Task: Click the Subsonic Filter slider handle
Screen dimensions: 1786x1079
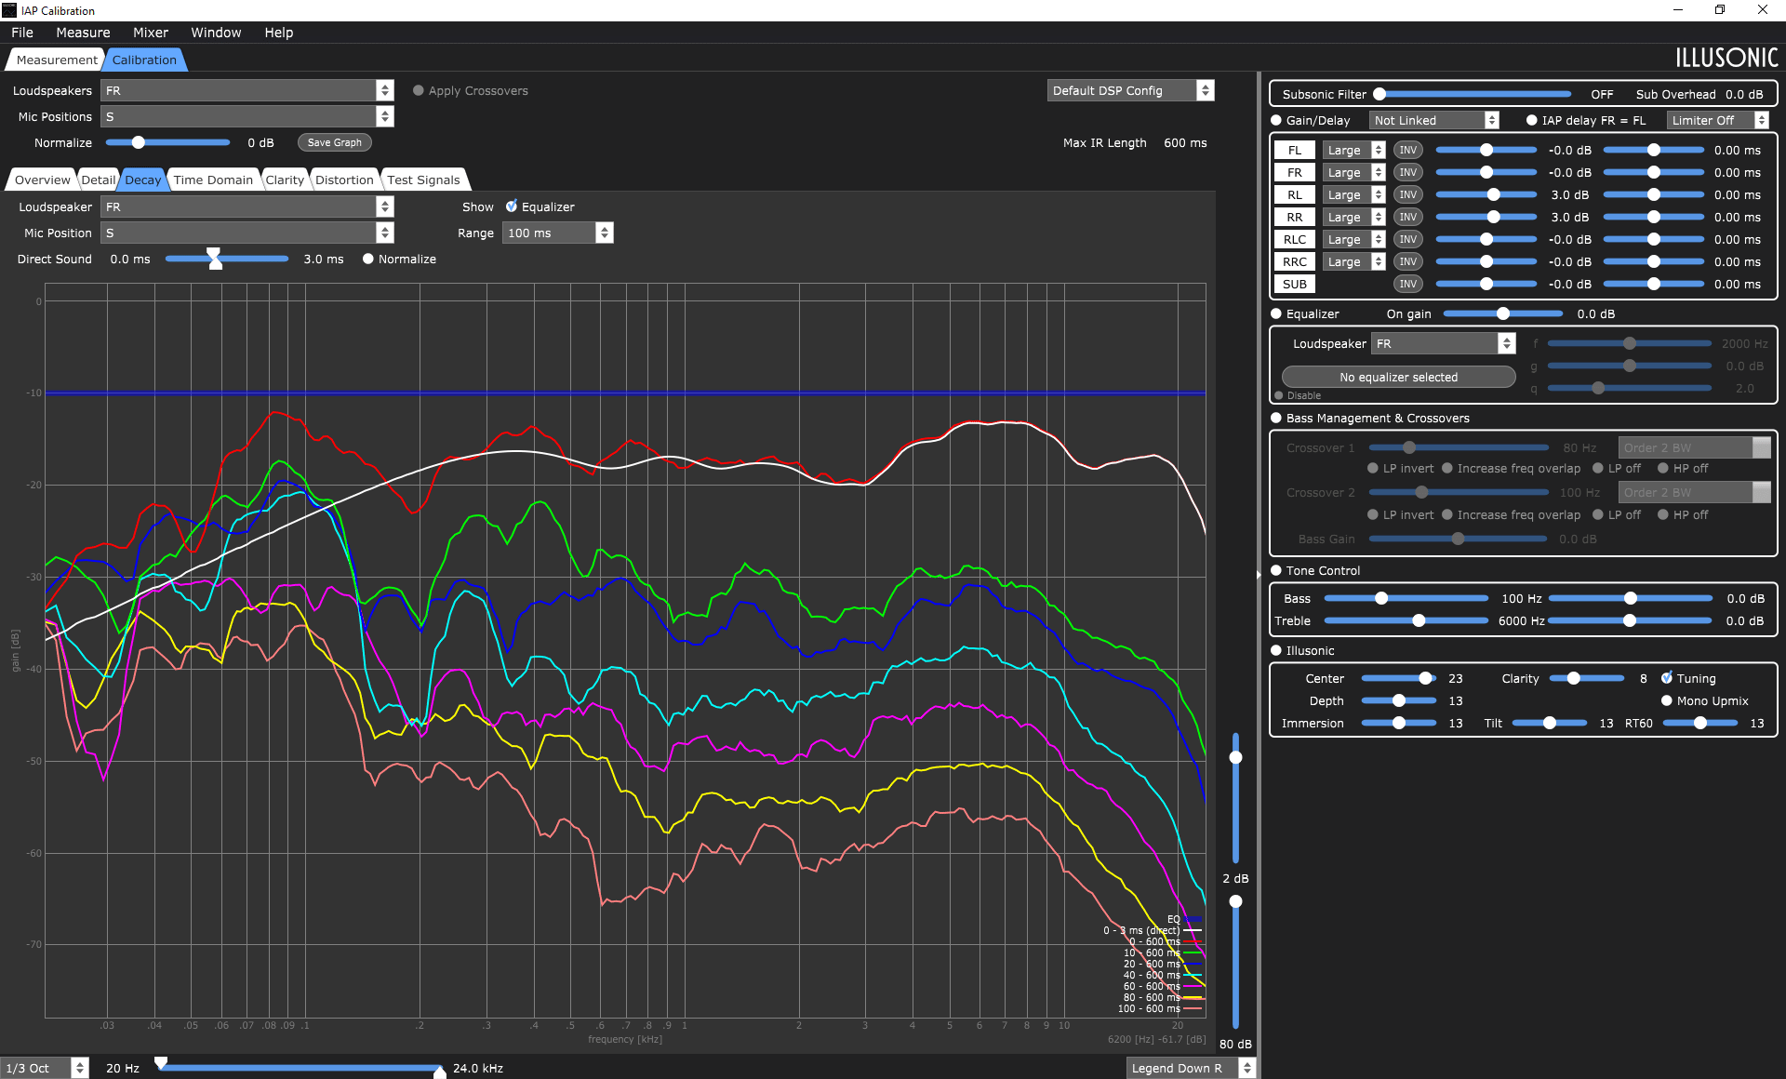Action: click(x=1380, y=94)
